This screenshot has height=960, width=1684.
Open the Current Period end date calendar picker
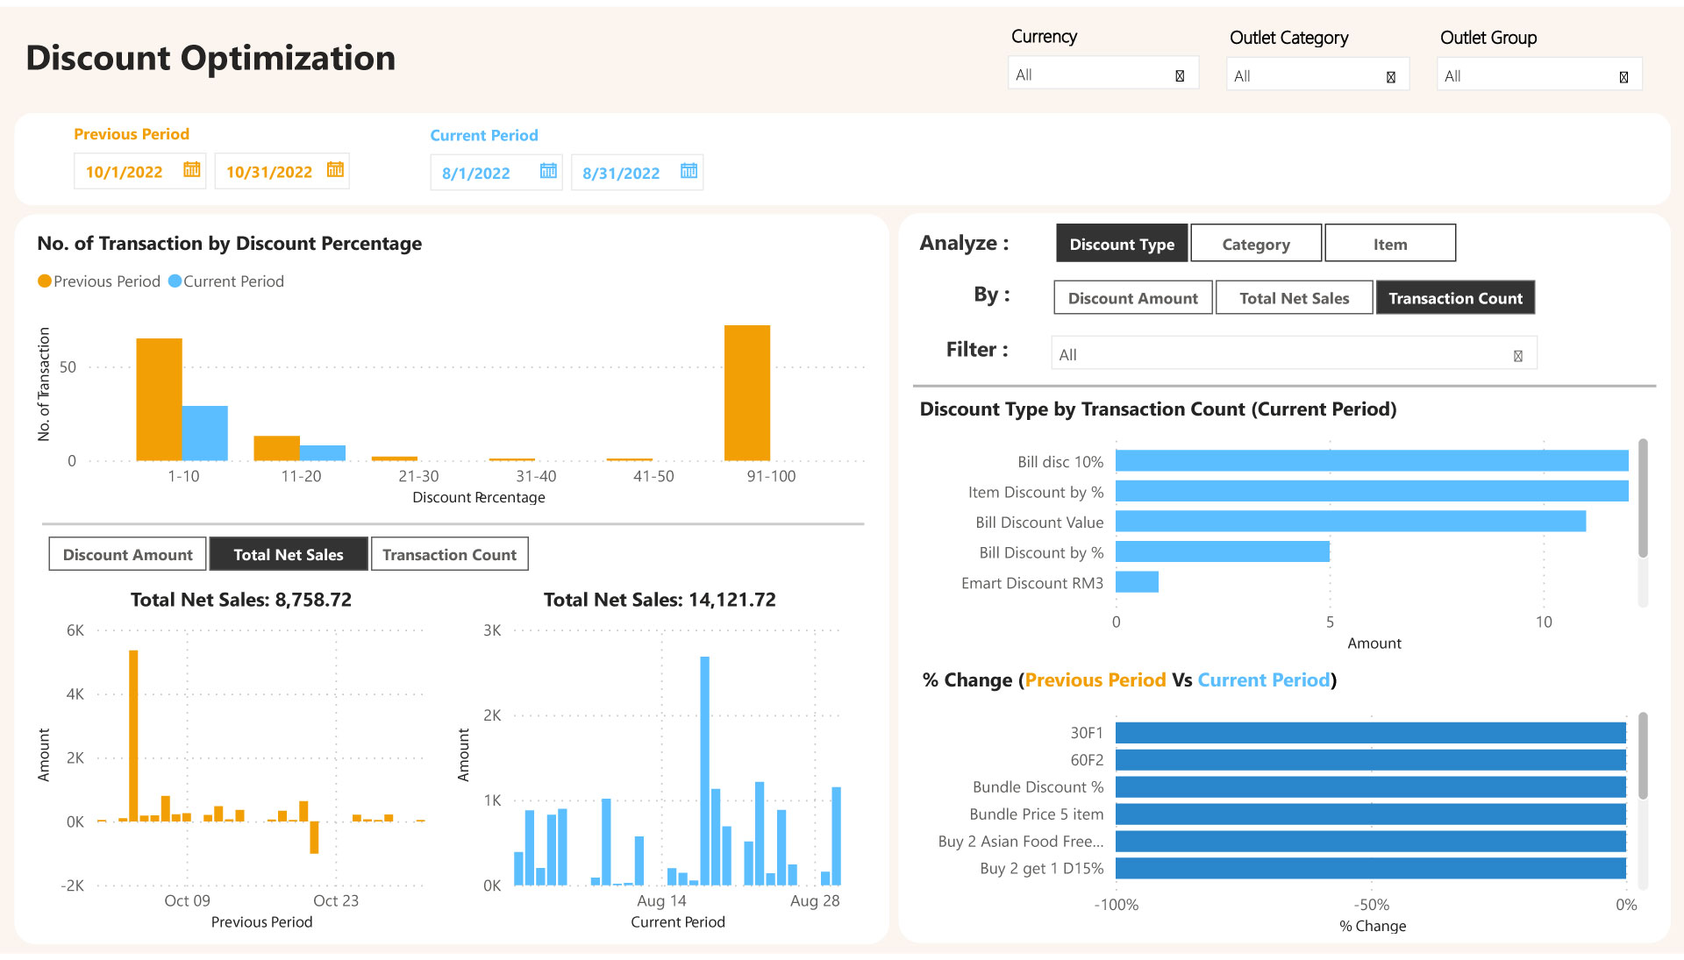[689, 172]
